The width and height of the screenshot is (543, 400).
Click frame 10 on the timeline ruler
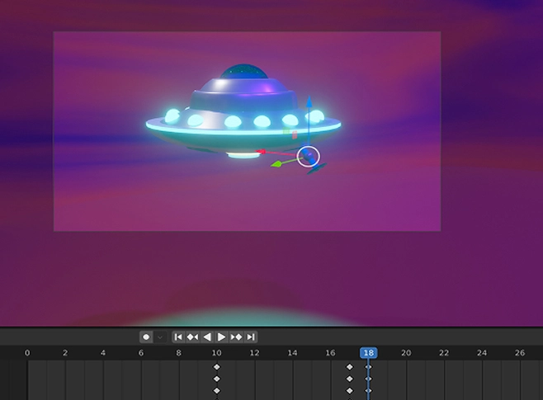coord(216,353)
